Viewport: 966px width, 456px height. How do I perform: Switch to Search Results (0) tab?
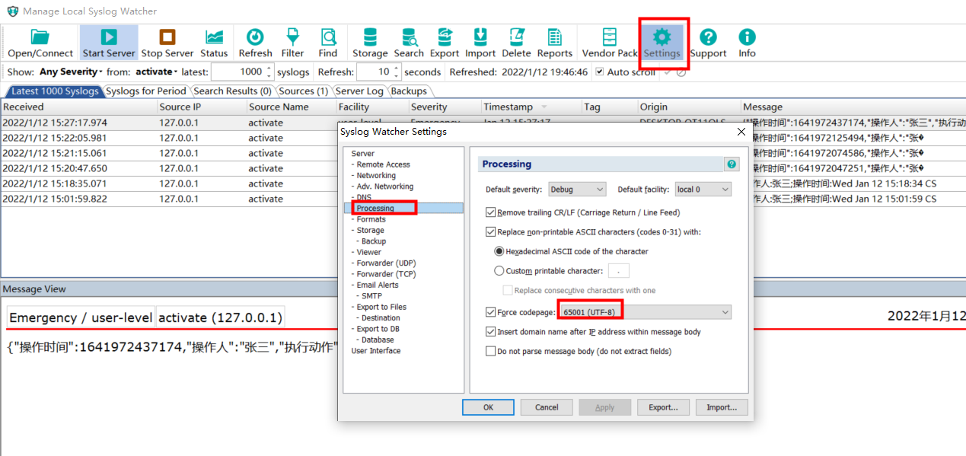[232, 91]
